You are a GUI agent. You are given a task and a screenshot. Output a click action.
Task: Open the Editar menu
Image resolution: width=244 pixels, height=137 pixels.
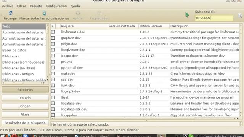[x=21, y=6]
